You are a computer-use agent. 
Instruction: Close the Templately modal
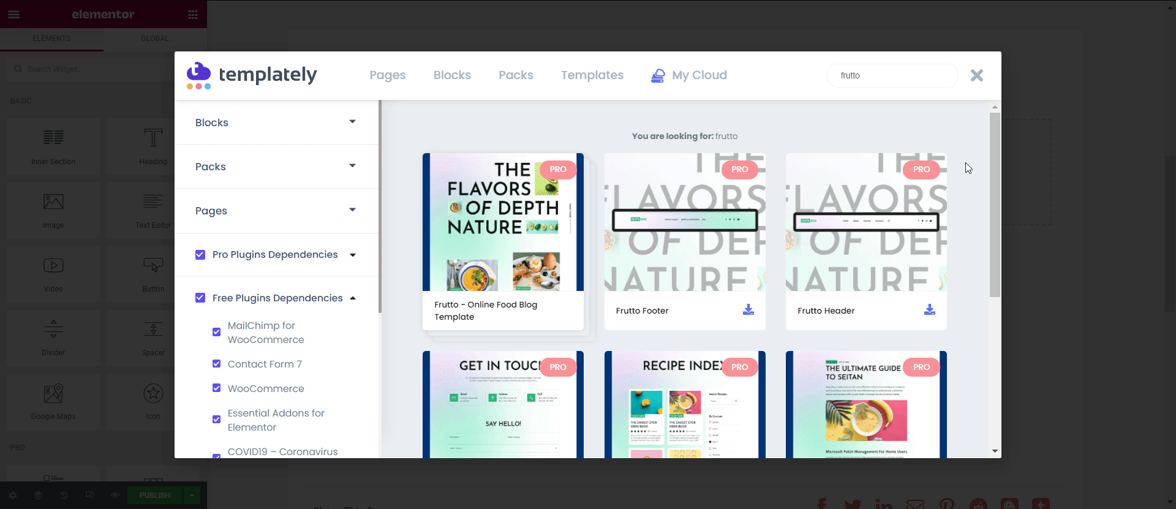[977, 75]
